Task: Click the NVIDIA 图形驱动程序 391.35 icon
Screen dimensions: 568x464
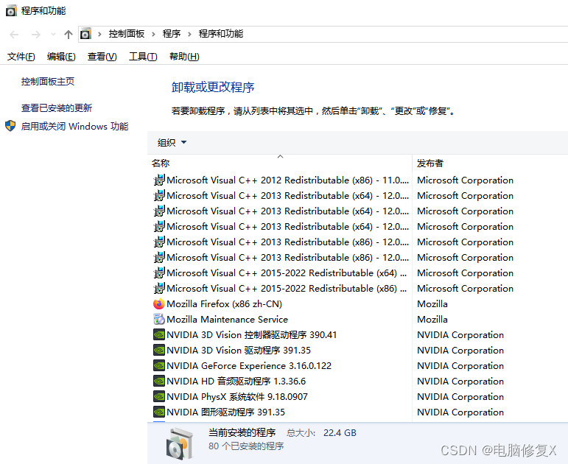Action: pyautogui.click(x=158, y=412)
